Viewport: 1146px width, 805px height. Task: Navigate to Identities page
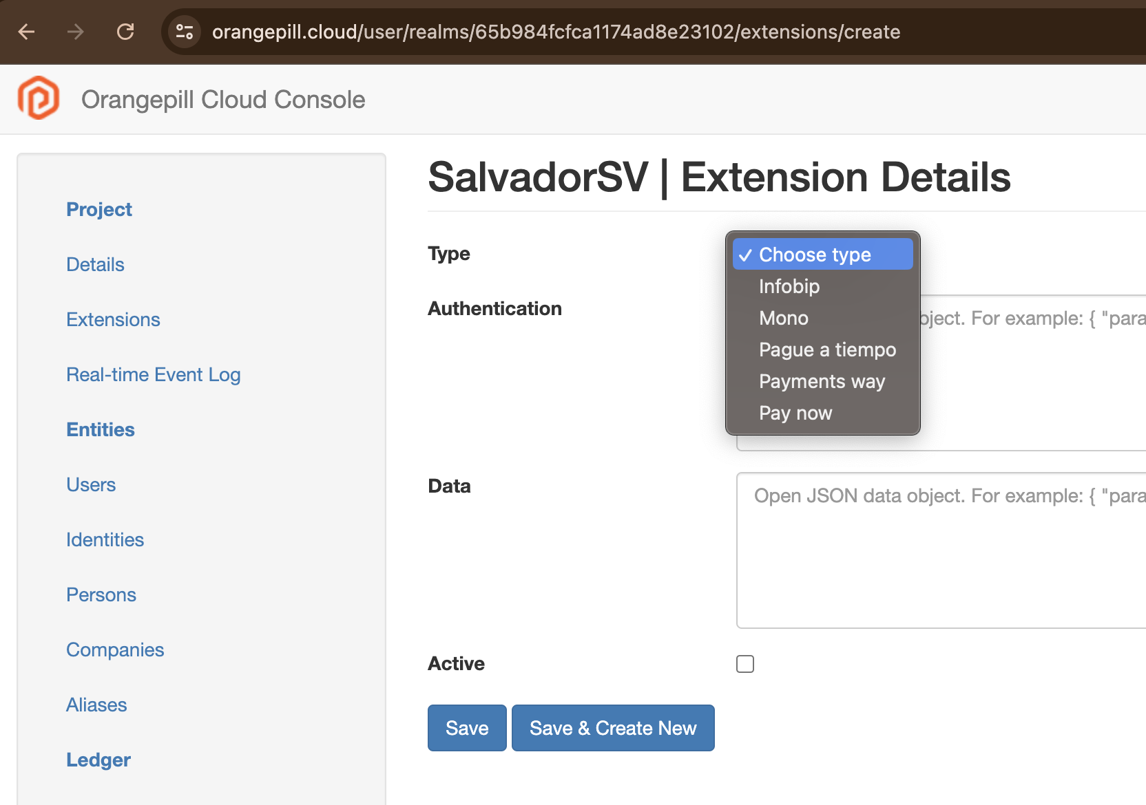pos(105,539)
